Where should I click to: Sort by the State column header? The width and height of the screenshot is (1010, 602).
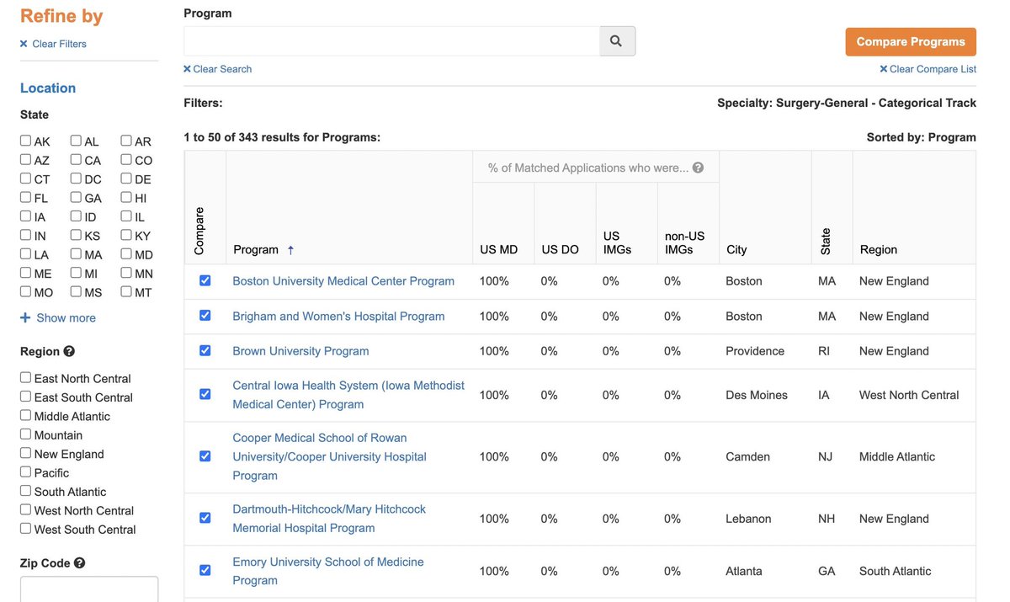pos(826,242)
